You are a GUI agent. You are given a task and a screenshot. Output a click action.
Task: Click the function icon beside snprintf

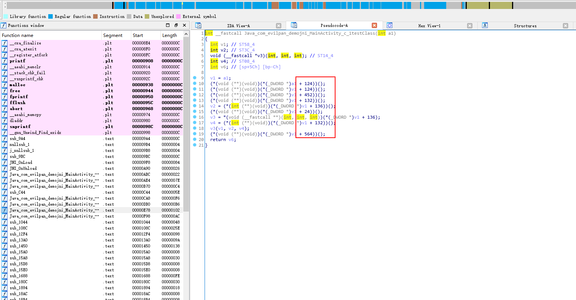(x=4, y=126)
